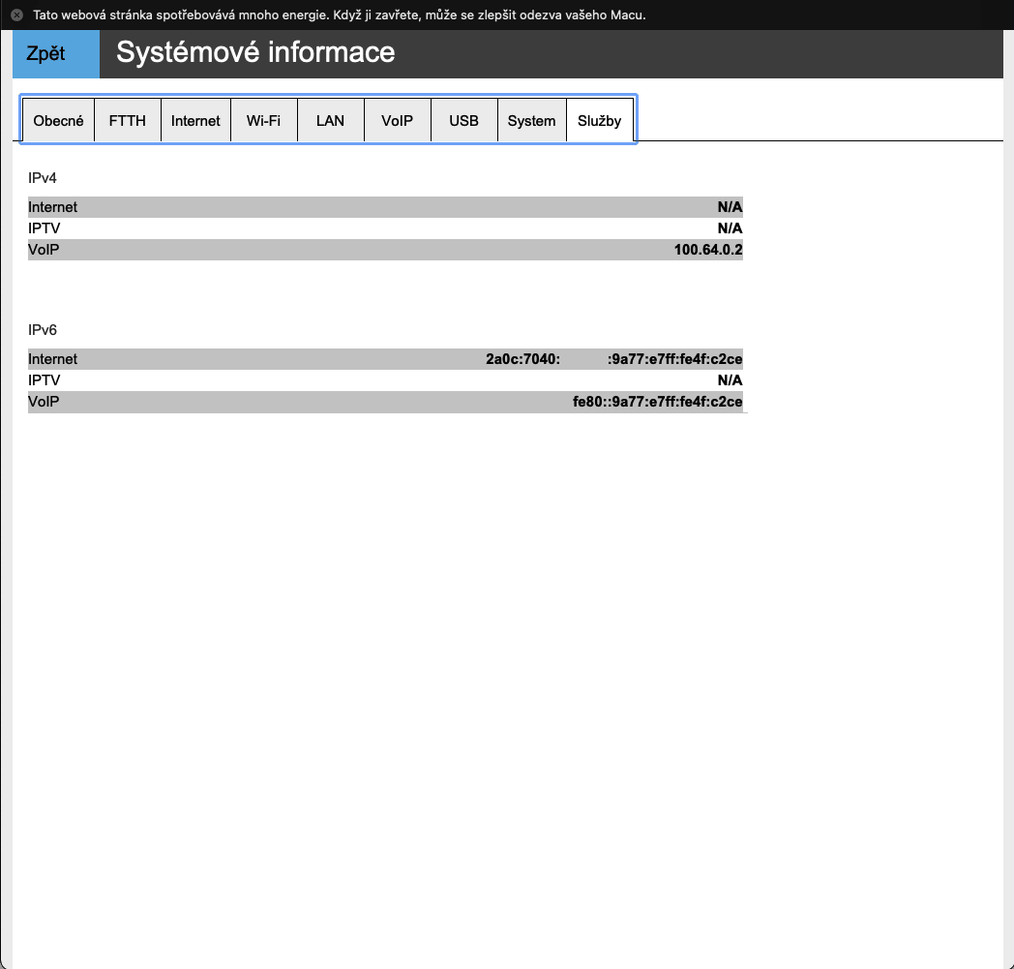
Task: Select the IPv4 VoIP row label
Action: (x=44, y=250)
